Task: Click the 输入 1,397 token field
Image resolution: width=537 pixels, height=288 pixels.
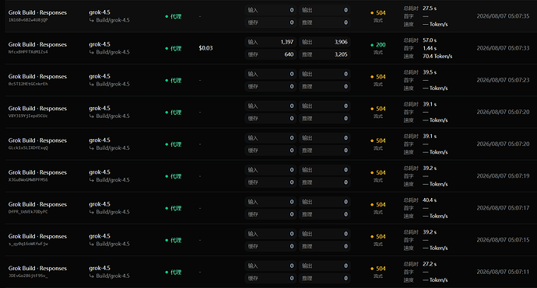Action: (x=270, y=42)
